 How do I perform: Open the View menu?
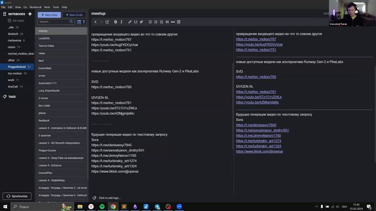(x=18, y=7)
